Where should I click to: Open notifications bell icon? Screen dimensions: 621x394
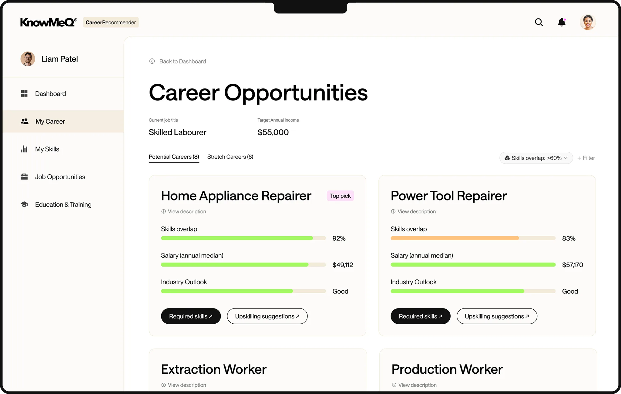coord(562,22)
